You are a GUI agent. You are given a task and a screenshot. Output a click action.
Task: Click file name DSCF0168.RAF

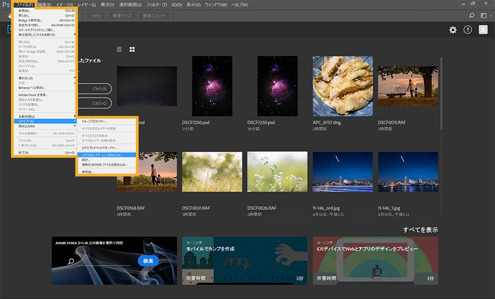coord(131,208)
